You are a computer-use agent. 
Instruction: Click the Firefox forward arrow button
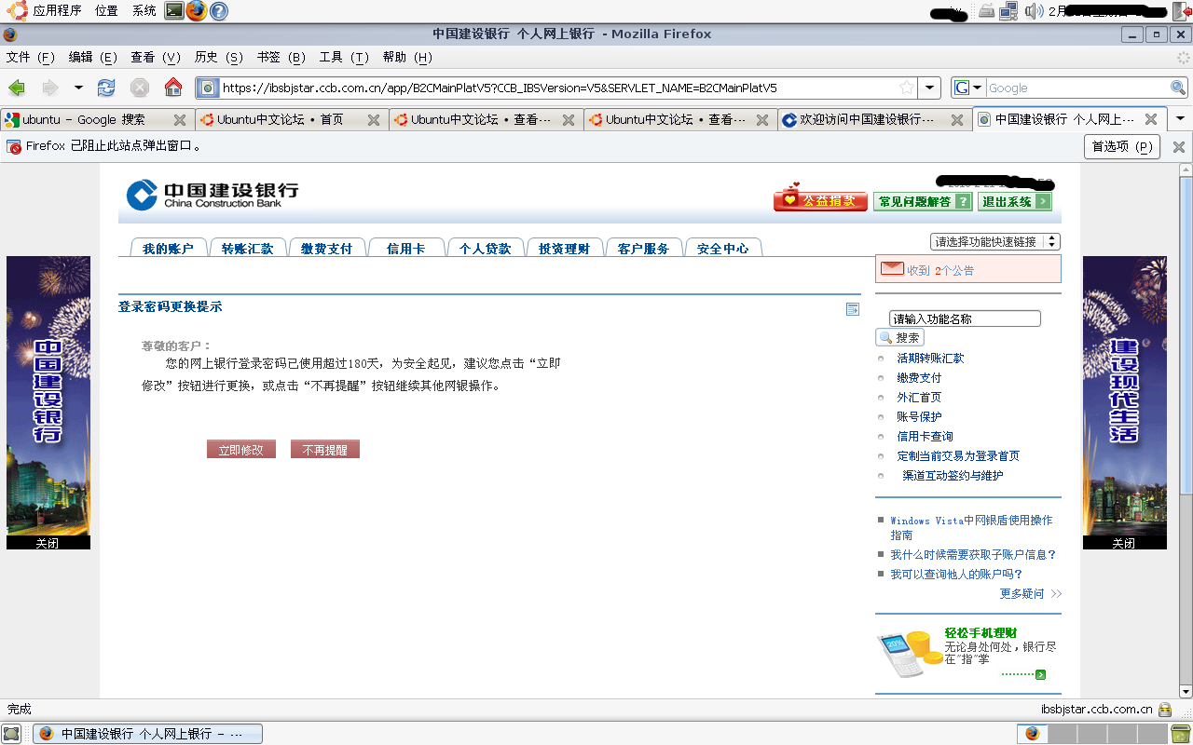click(50, 88)
